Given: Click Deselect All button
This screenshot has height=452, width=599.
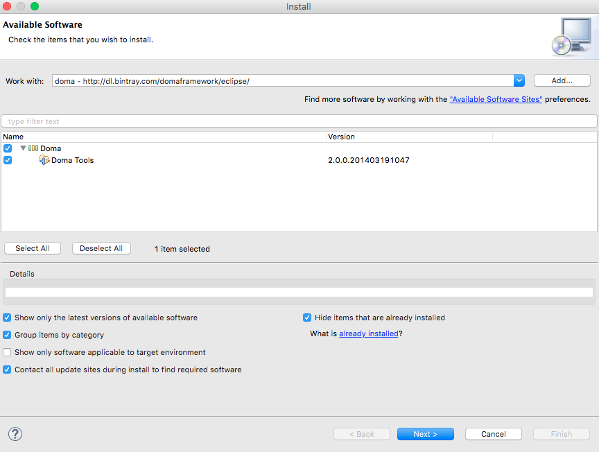Looking at the screenshot, I should (101, 248).
